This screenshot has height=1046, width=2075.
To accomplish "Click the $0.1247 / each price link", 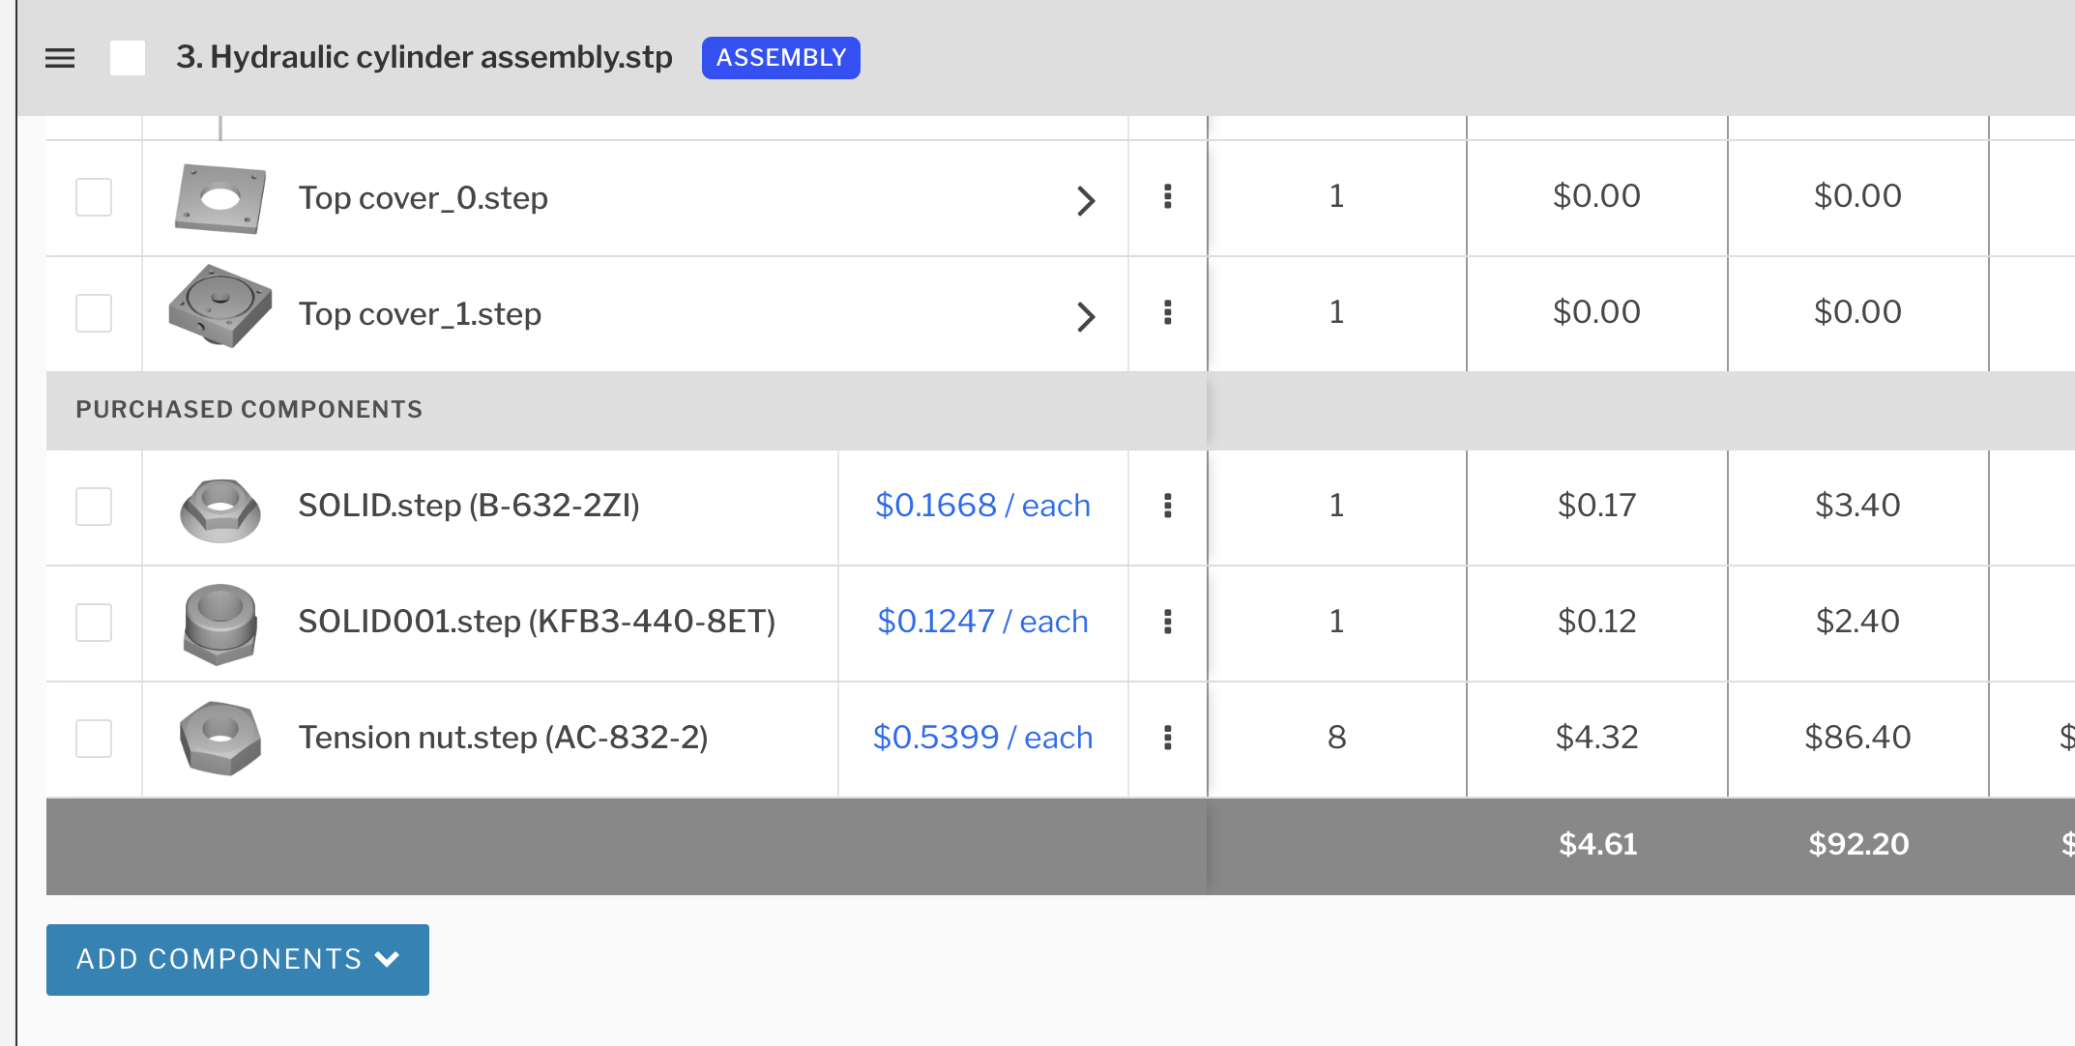I will (x=982, y=622).
